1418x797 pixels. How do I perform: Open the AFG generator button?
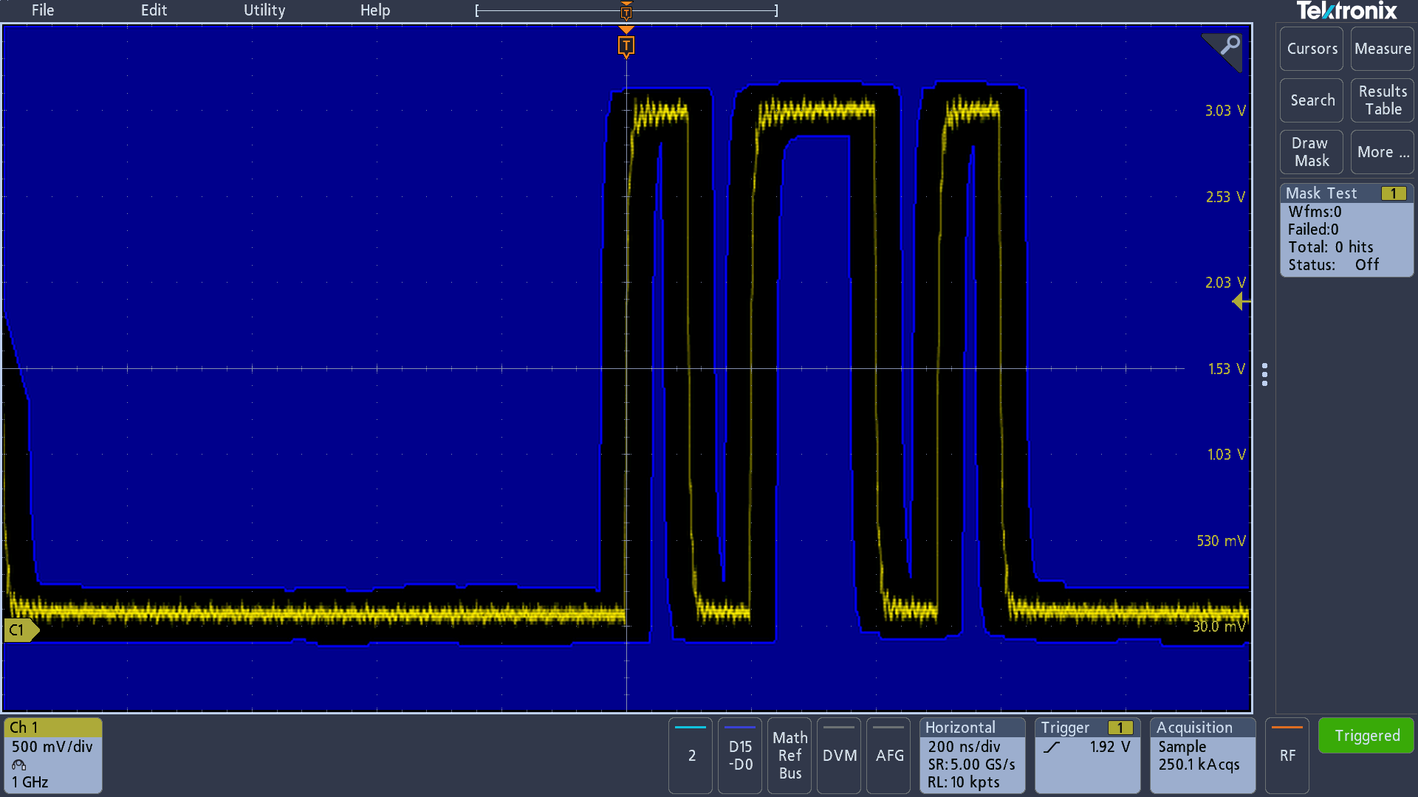click(x=889, y=755)
